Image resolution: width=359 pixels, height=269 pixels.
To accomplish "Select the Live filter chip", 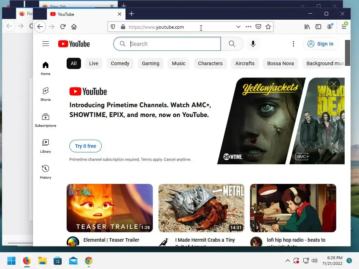I will pos(94,63).
